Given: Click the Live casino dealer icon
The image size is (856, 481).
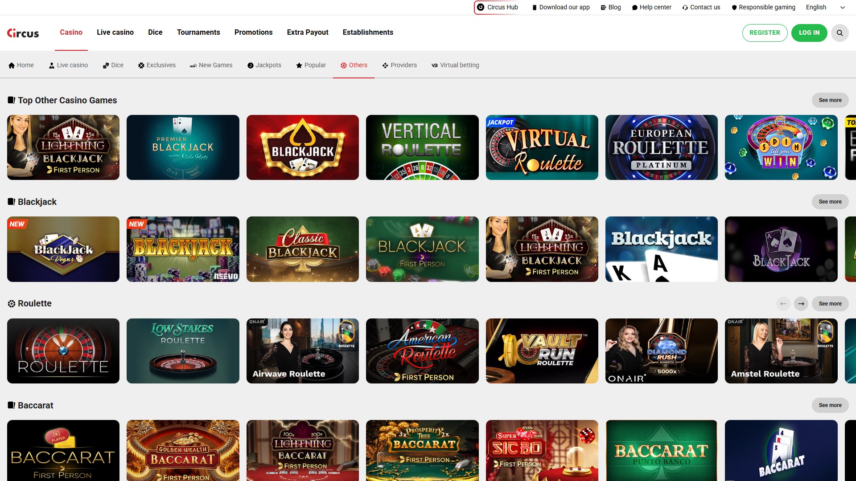Looking at the screenshot, I should pyautogui.click(x=52, y=65).
